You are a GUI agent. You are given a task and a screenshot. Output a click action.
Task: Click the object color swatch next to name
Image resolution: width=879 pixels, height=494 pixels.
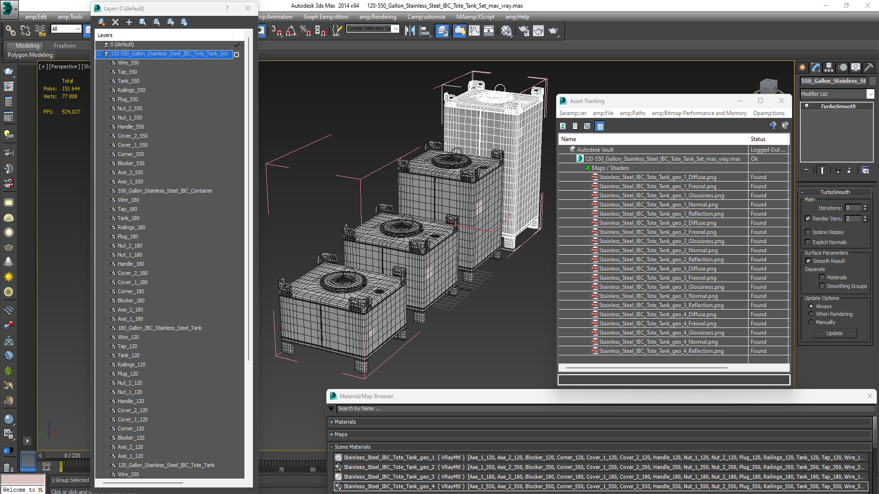click(872, 81)
